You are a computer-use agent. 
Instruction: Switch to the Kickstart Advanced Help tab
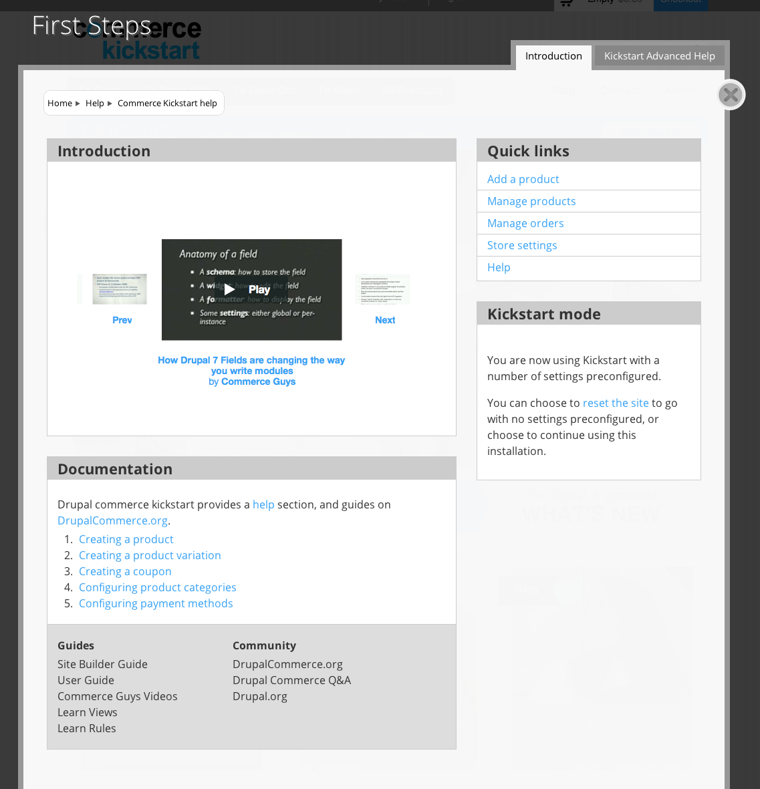point(659,56)
